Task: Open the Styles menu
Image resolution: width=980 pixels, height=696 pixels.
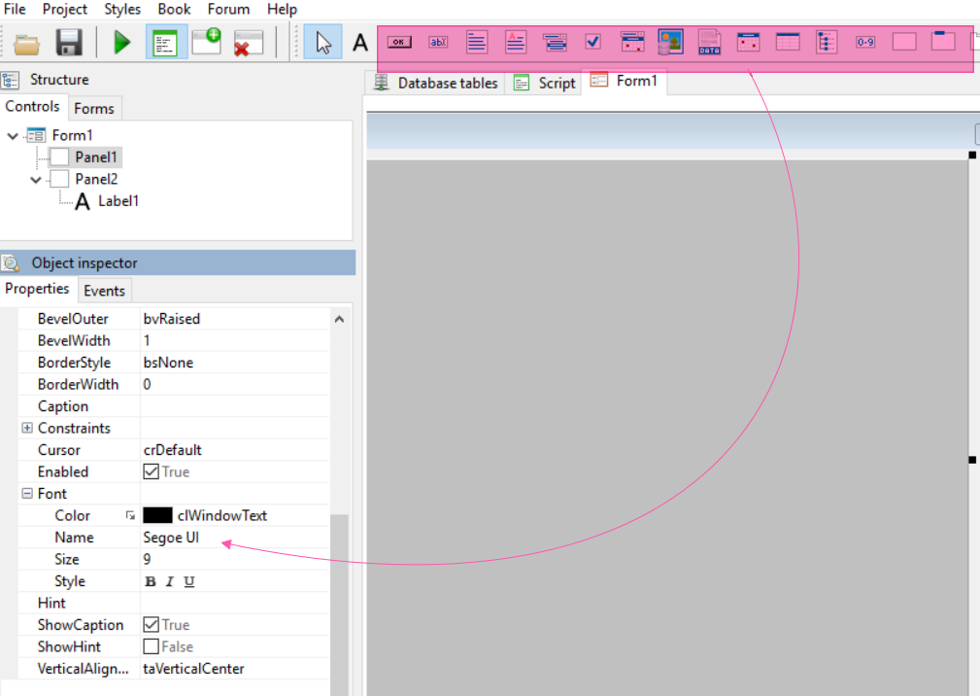Action: (x=121, y=10)
